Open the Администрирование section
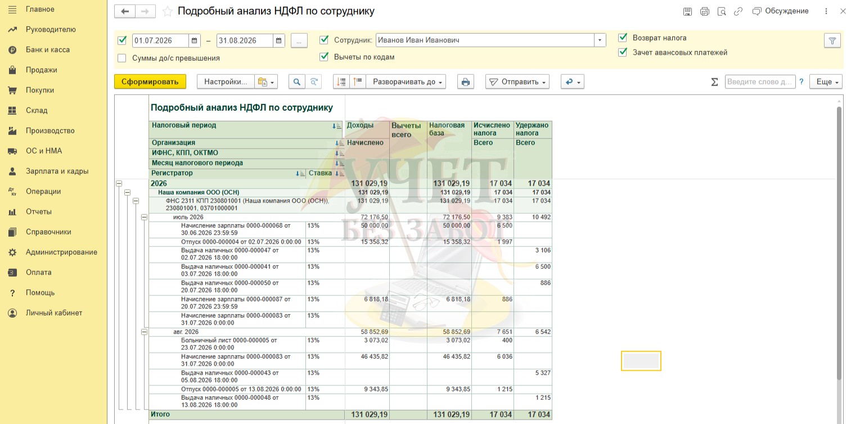851x424 pixels. click(x=61, y=252)
